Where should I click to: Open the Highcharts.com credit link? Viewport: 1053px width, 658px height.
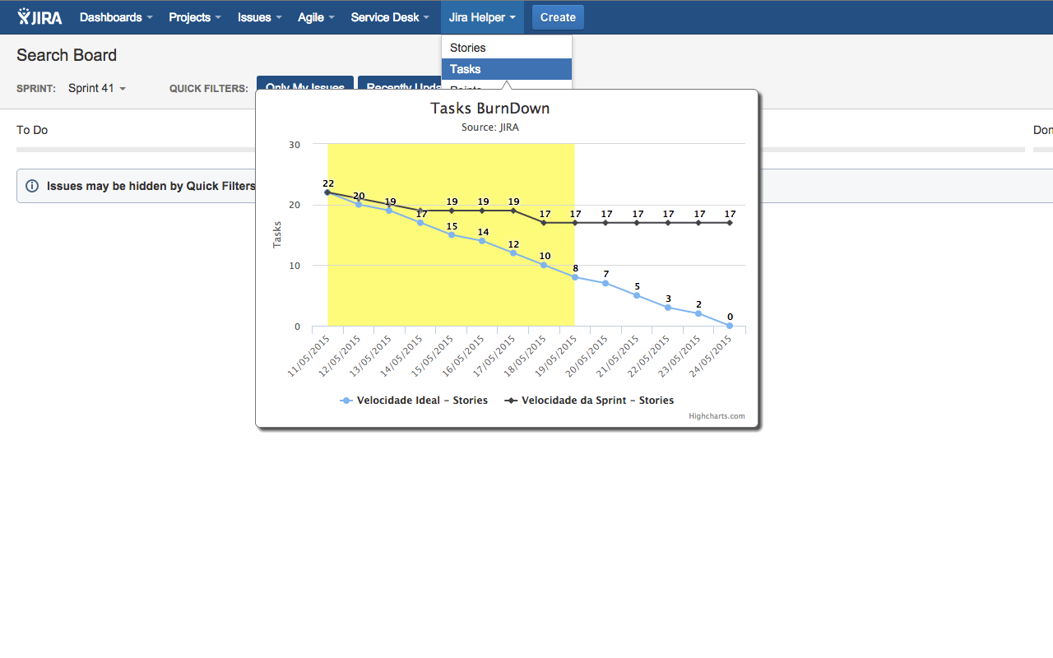tap(717, 416)
